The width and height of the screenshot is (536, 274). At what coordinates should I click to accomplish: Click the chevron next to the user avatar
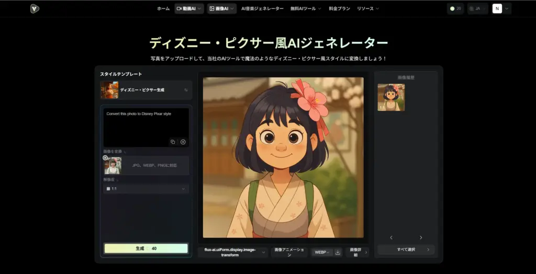coord(506,8)
